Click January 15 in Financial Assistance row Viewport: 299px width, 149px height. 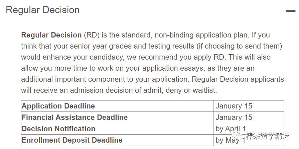click(234, 118)
